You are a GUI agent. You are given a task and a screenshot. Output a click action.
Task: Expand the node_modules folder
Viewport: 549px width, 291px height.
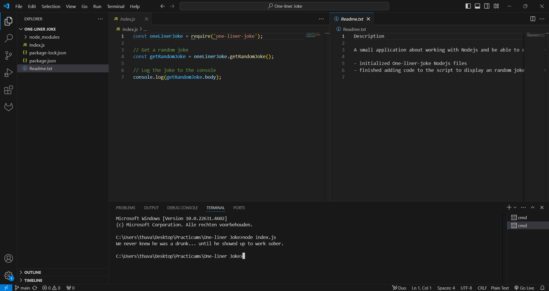[x=44, y=37]
